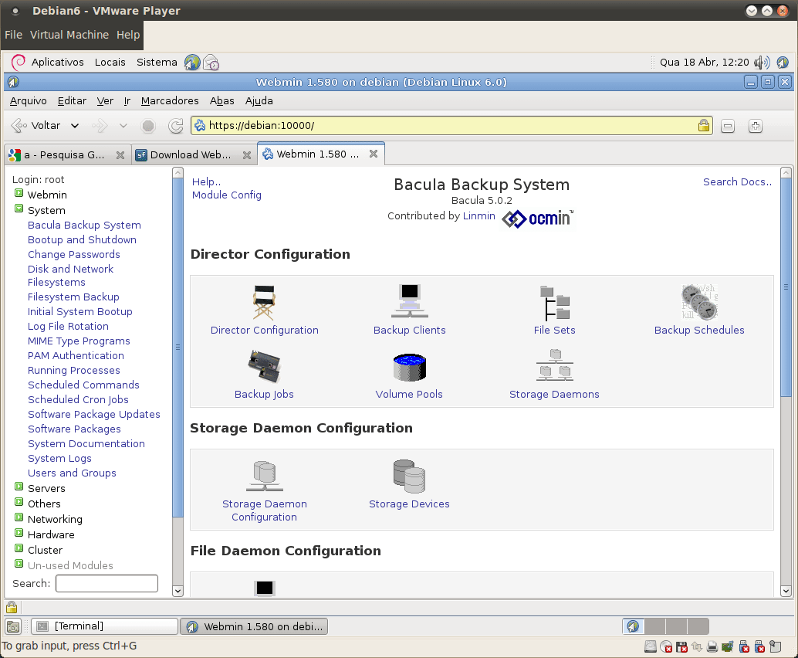The width and height of the screenshot is (798, 658).
Task: Close the Webmin 1.580 tab
Action: pos(374,154)
